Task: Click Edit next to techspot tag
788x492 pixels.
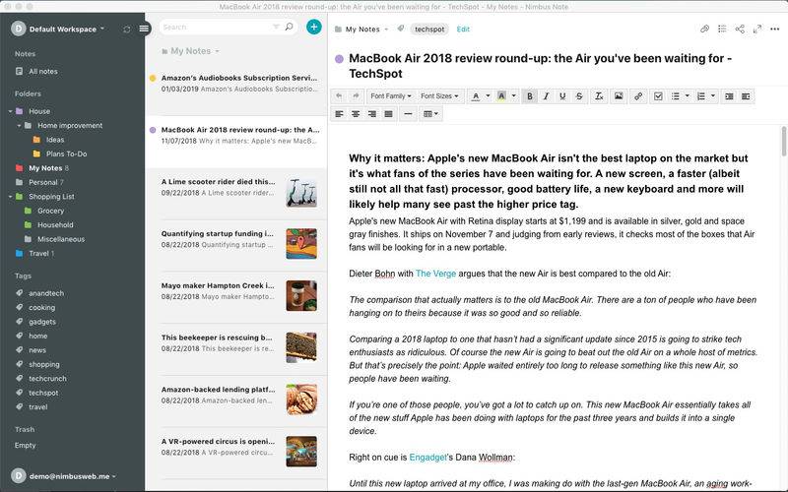Action: (463, 30)
